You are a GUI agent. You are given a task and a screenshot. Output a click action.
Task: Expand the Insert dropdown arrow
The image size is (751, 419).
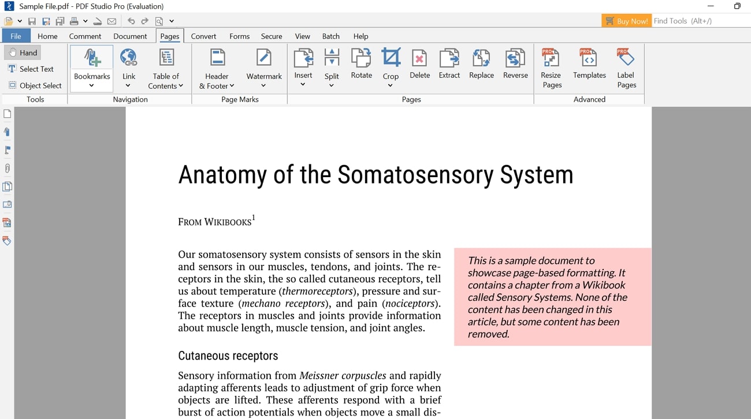tap(303, 85)
